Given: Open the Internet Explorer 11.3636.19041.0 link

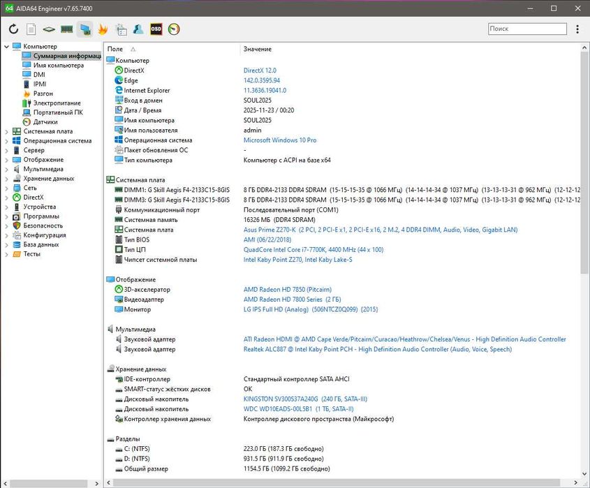Looking at the screenshot, I should click(265, 90).
